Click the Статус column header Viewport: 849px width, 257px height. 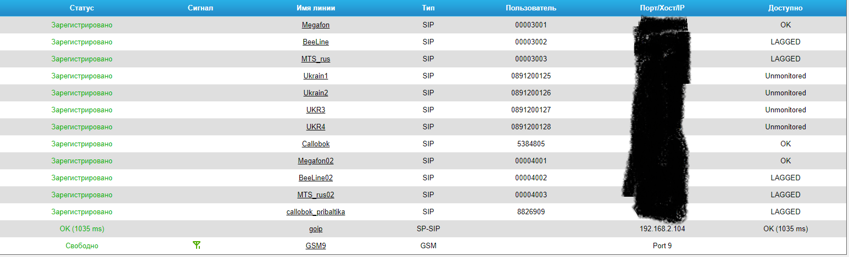coord(82,8)
